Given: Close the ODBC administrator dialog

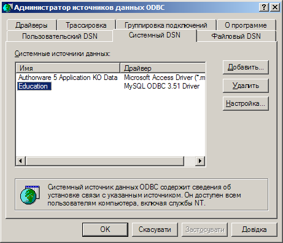Looking at the screenshot, I should click(275, 7).
